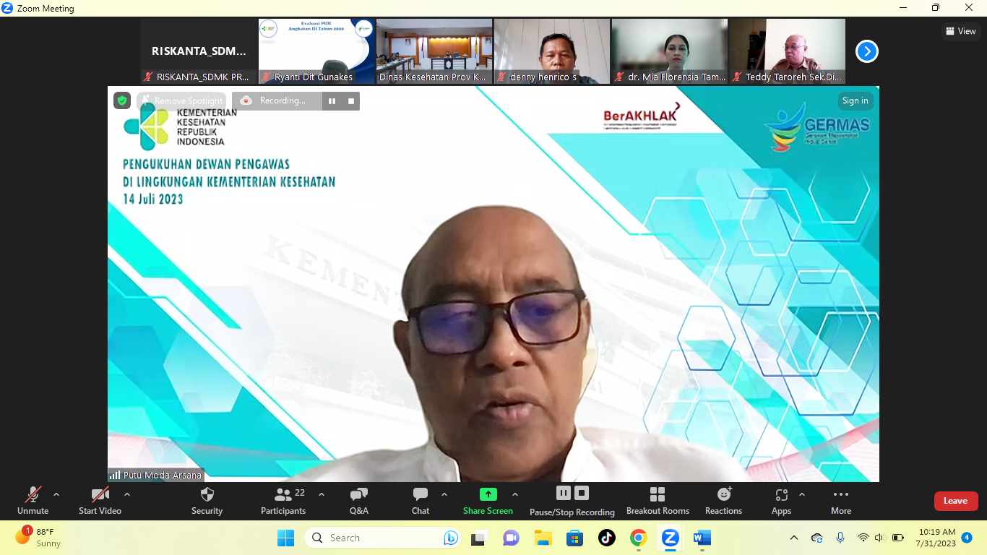The image size is (987, 555).
Task: Click the Recording... status text
Action: pyautogui.click(x=283, y=101)
